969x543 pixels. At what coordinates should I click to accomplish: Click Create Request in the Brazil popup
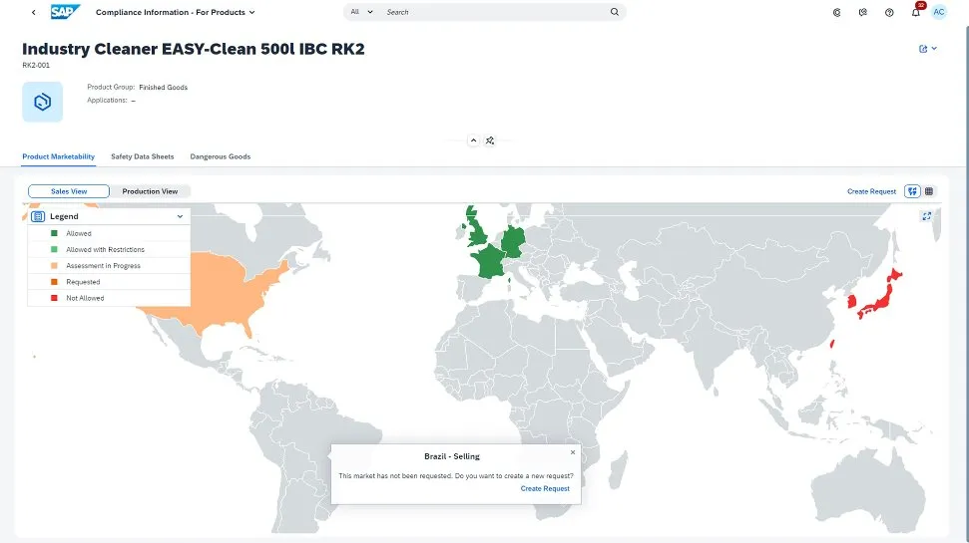[545, 488]
